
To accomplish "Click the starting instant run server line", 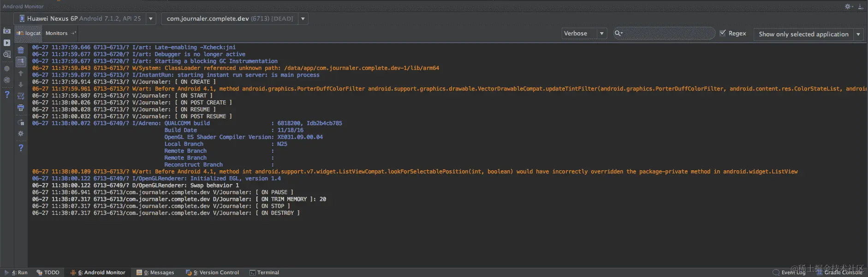I will click(176, 75).
